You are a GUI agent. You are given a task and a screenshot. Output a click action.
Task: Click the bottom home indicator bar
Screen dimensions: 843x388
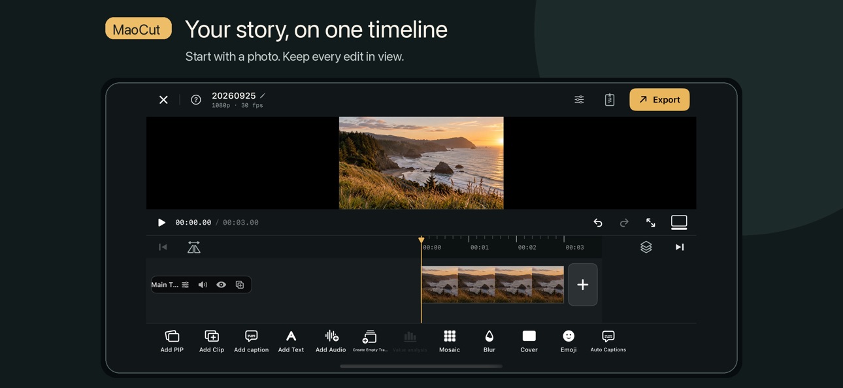coord(421,366)
